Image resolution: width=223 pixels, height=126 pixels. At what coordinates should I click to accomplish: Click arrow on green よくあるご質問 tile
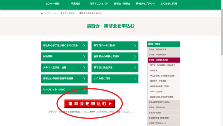click(x=135, y=79)
